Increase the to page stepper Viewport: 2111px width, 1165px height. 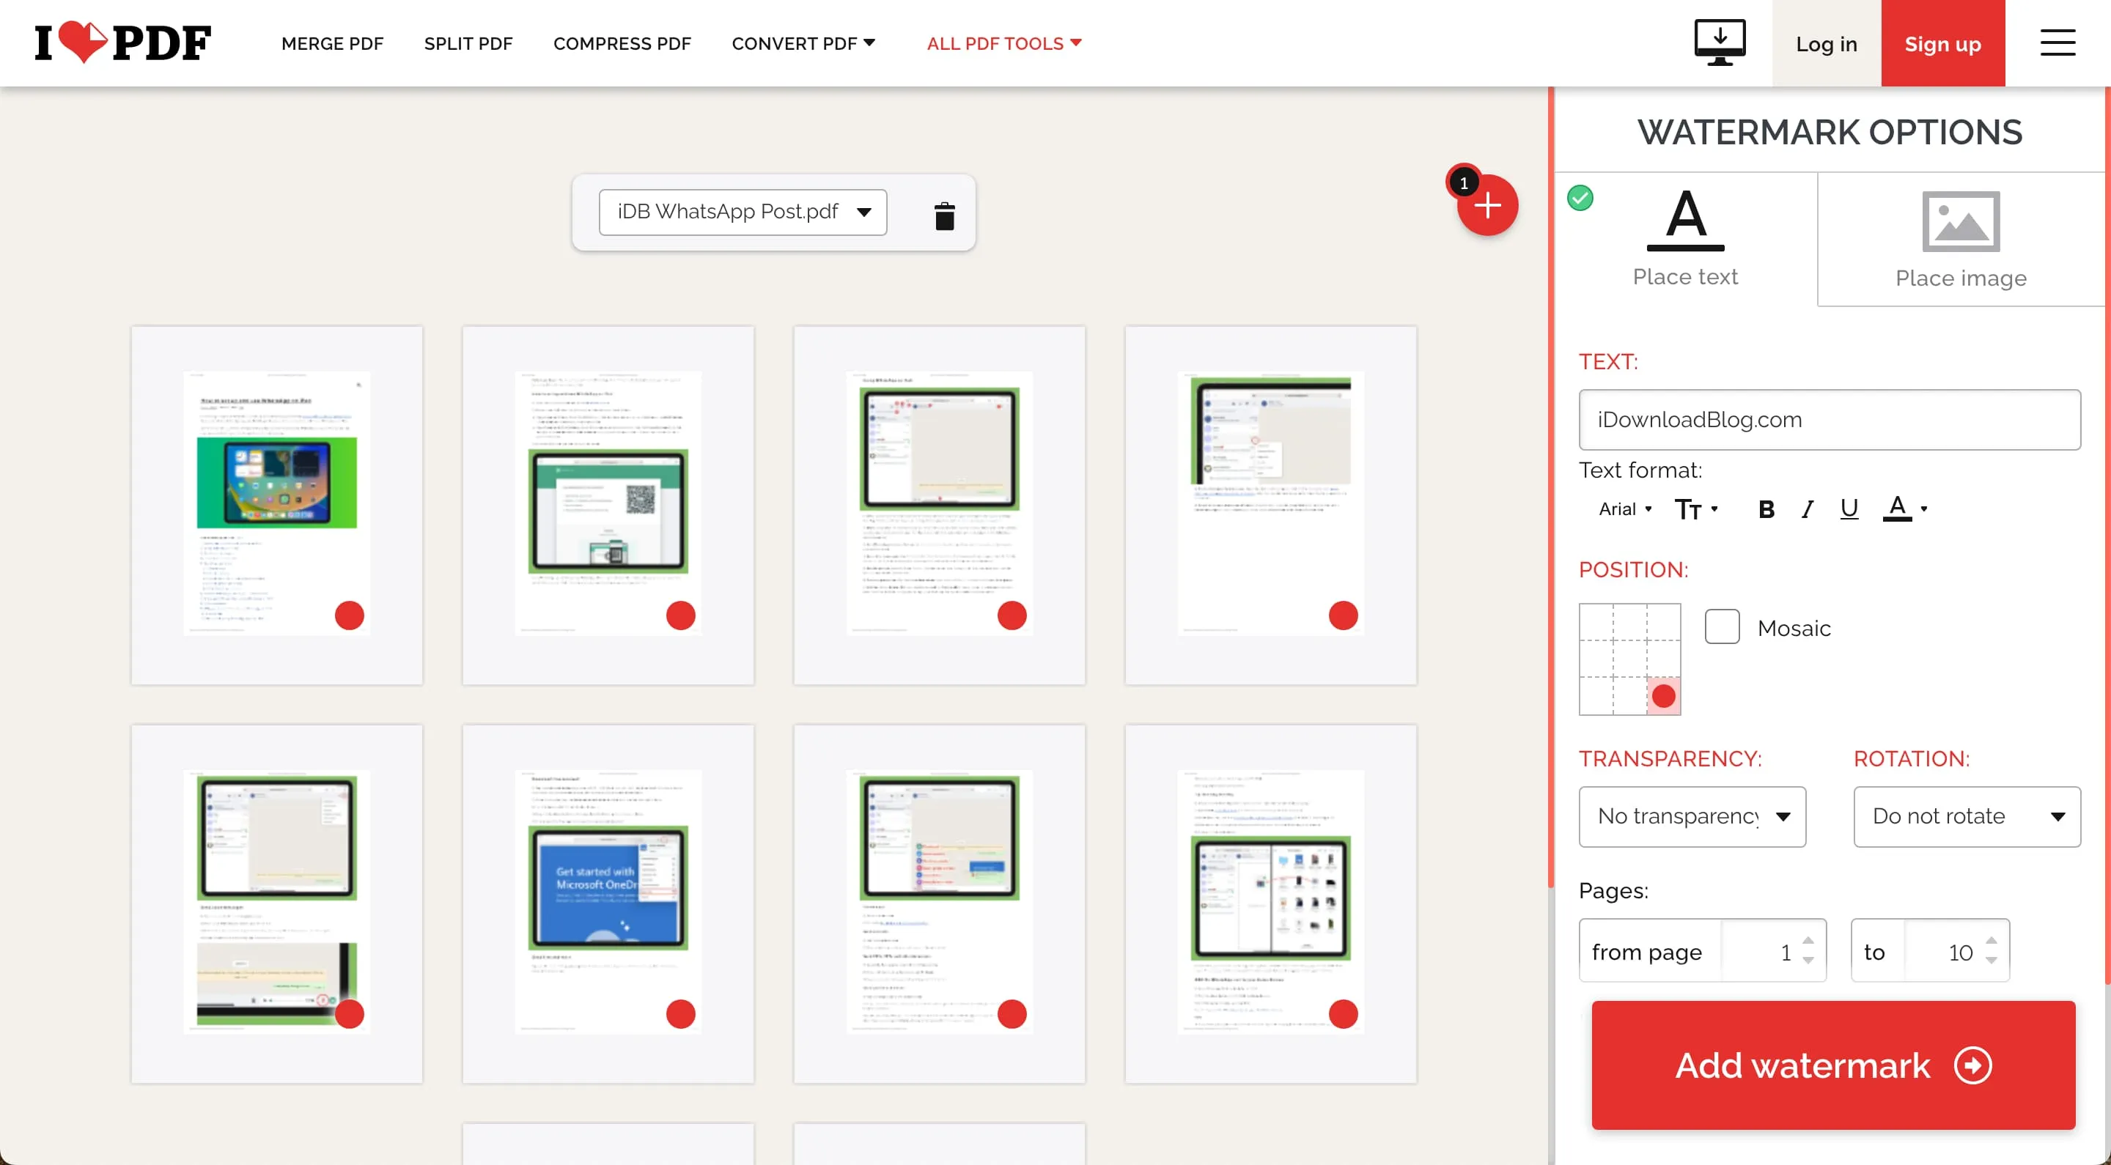(x=1992, y=941)
